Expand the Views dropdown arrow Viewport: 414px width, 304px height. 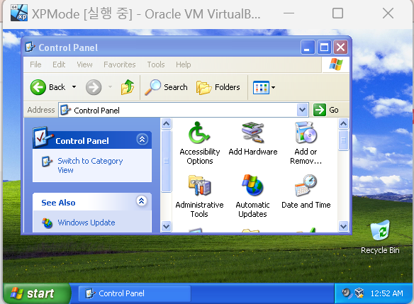click(x=273, y=87)
